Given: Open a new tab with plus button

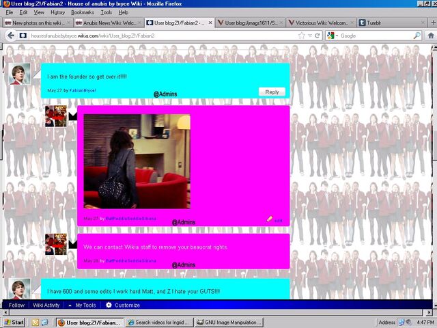Looking at the screenshot, I should click(433, 23).
